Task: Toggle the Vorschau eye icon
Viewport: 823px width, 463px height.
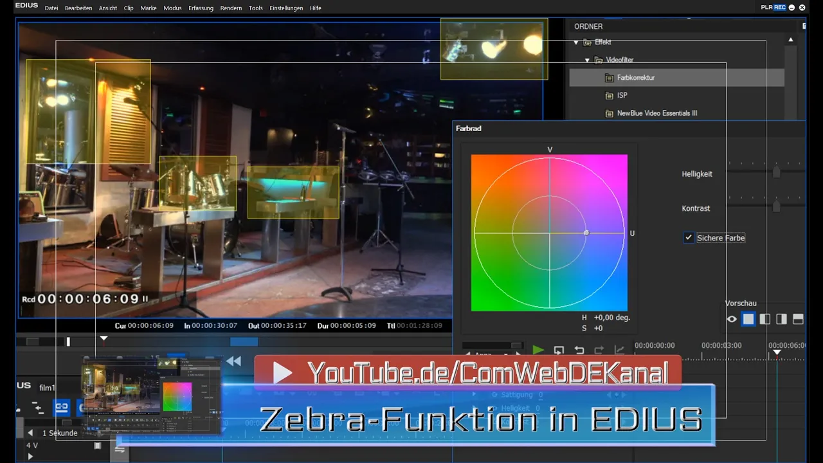Action: pos(732,319)
